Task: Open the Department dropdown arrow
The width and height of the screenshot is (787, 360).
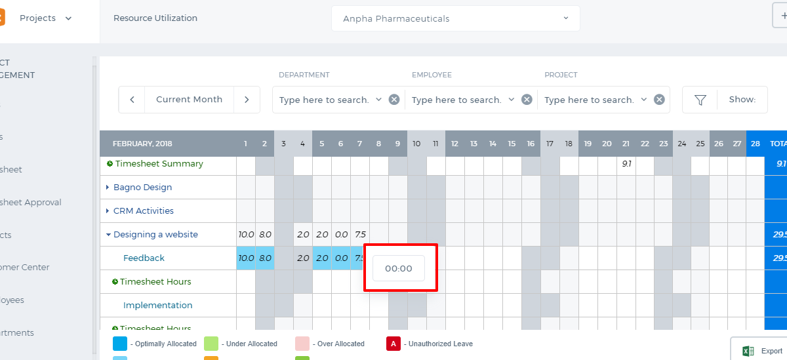Action: [x=378, y=100]
